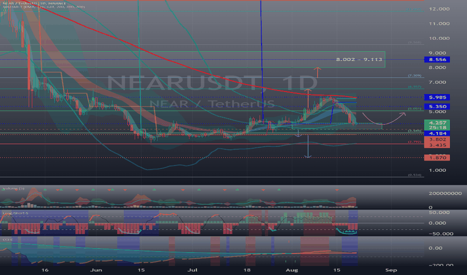Click the 25:18 candle countdown timer
This screenshot has width=467, height=275.
pos(437,127)
